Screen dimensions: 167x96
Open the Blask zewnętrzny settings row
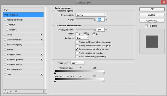coord(23,69)
